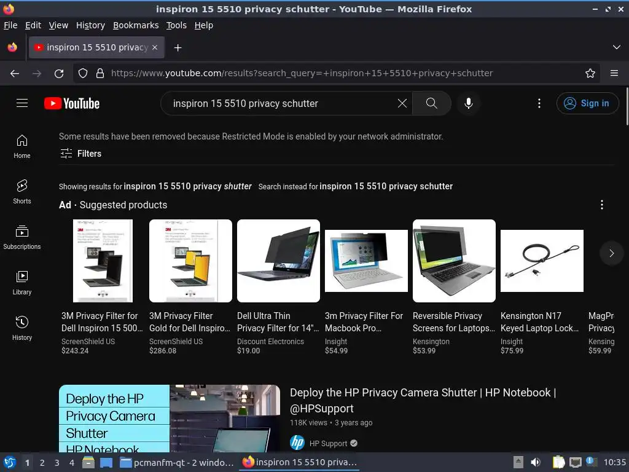Select the inspiron 15 5510 privacy browser tab
Image resolution: width=629 pixels, height=472 pixels.
pyautogui.click(x=96, y=47)
